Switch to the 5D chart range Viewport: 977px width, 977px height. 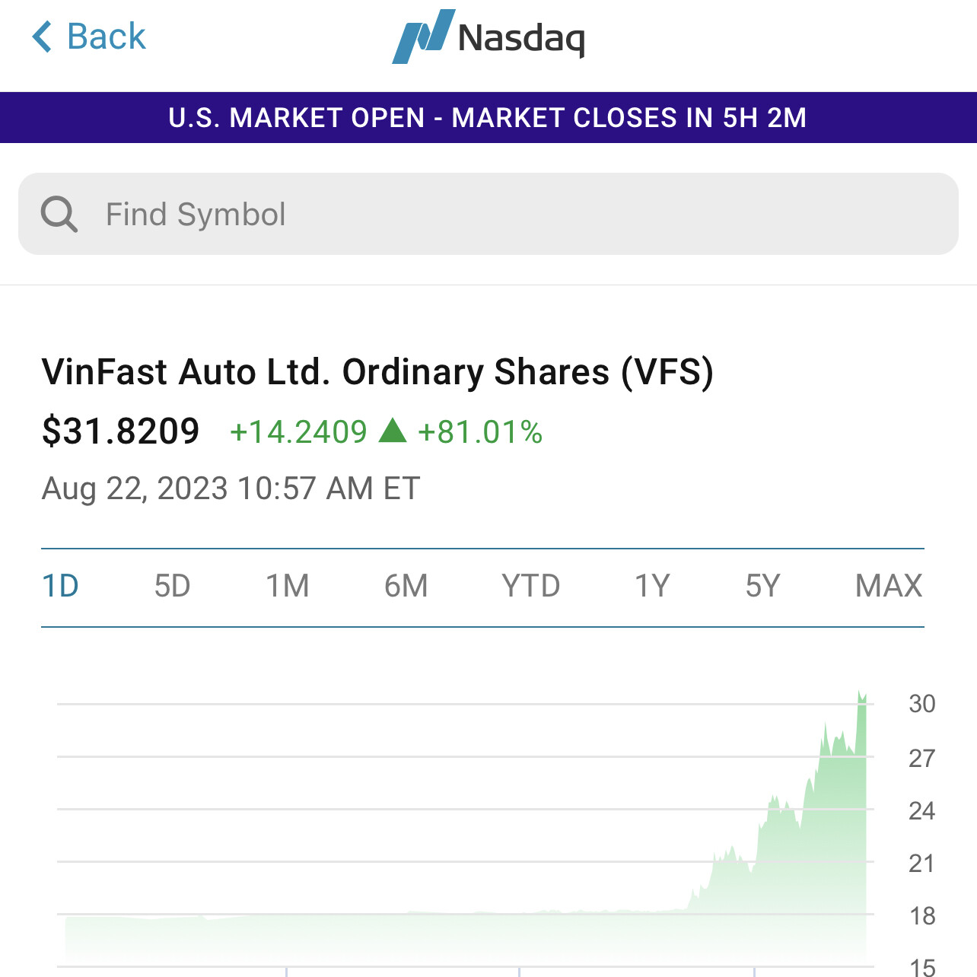pyautogui.click(x=172, y=587)
